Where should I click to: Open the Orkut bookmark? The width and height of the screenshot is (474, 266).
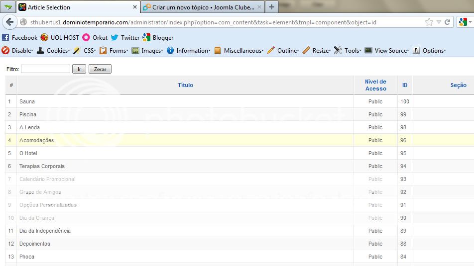click(95, 38)
